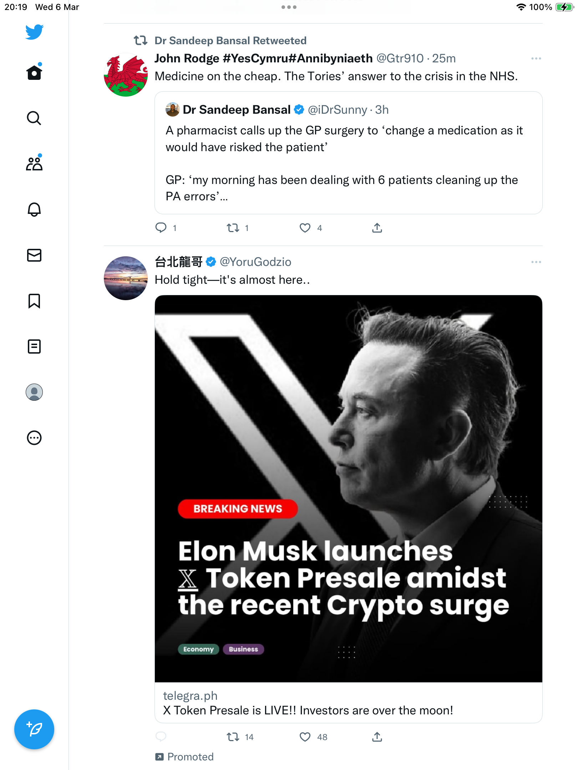Open Bookmarks from the sidebar
Viewport: 578px width, 770px height.
[x=34, y=301]
